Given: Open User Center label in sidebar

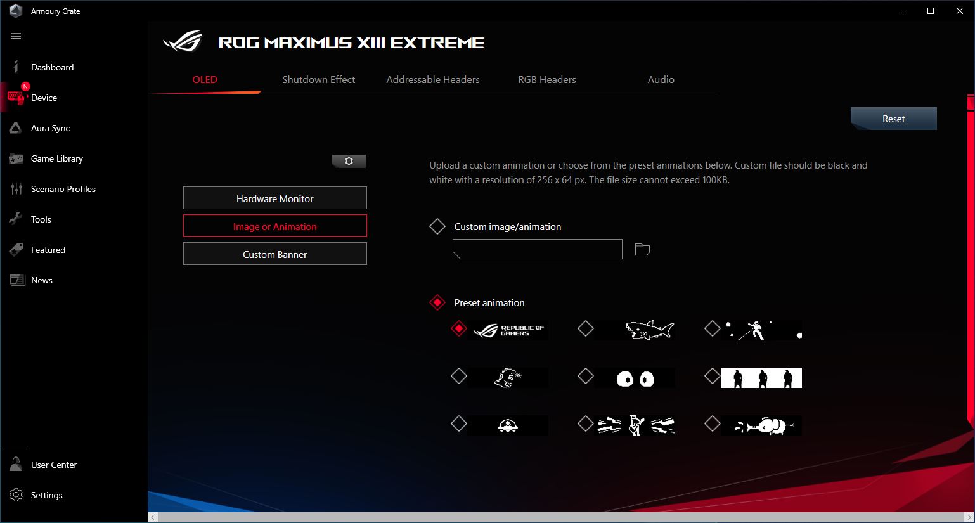Looking at the screenshot, I should [x=54, y=465].
